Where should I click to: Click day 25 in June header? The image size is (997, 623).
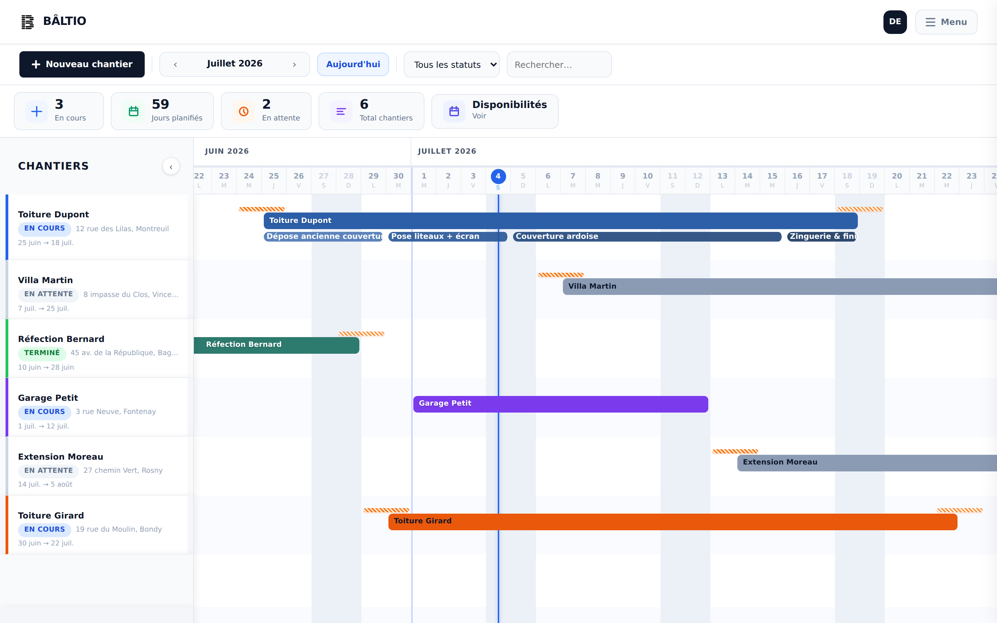point(273,180)
